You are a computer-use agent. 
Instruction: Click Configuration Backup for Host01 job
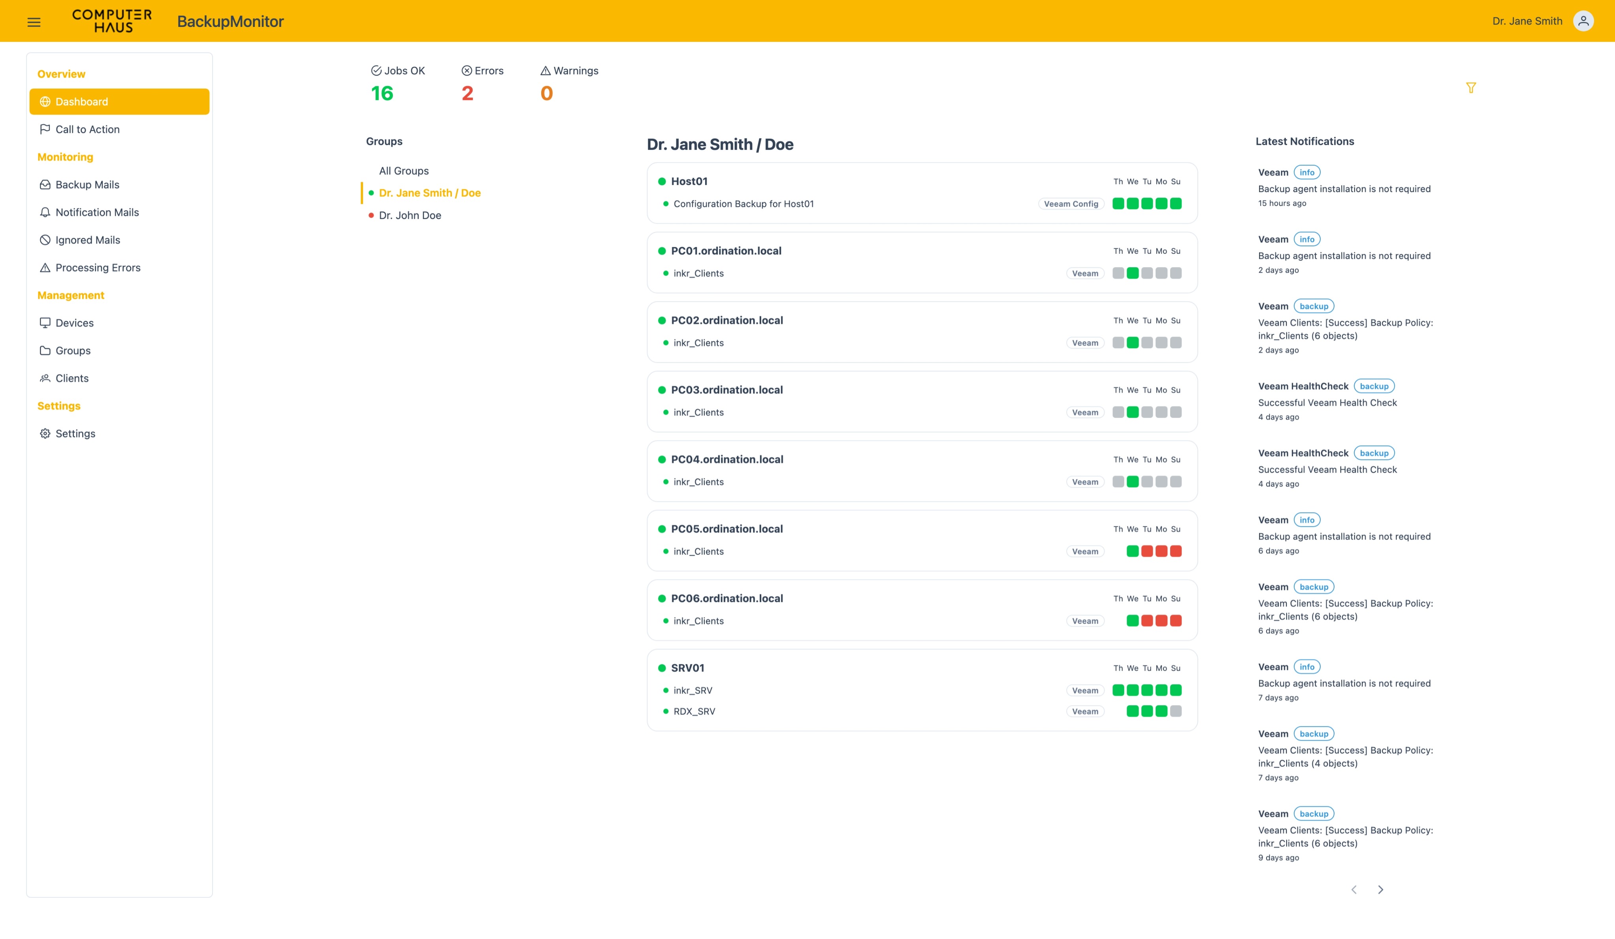point(744,204)
